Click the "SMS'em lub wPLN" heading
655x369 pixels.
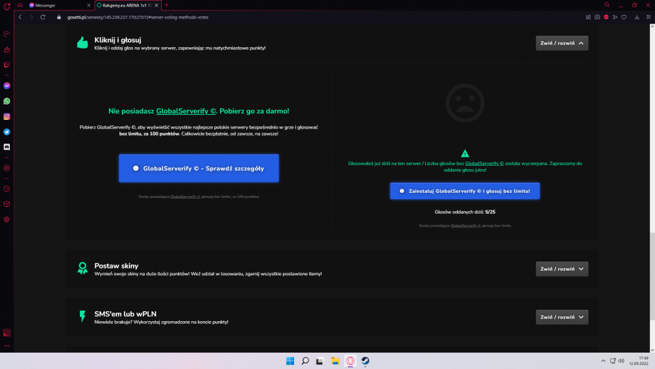coord(125,314)
